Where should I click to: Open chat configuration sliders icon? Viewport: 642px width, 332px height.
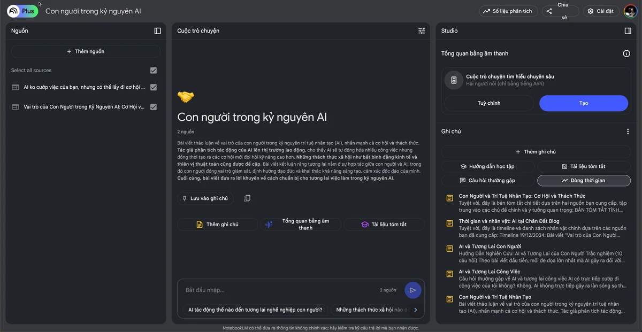coord(422,31)
